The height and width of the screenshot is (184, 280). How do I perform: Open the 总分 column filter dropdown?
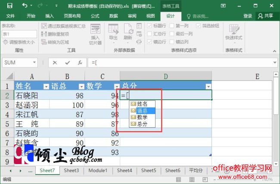pos(208,87)
